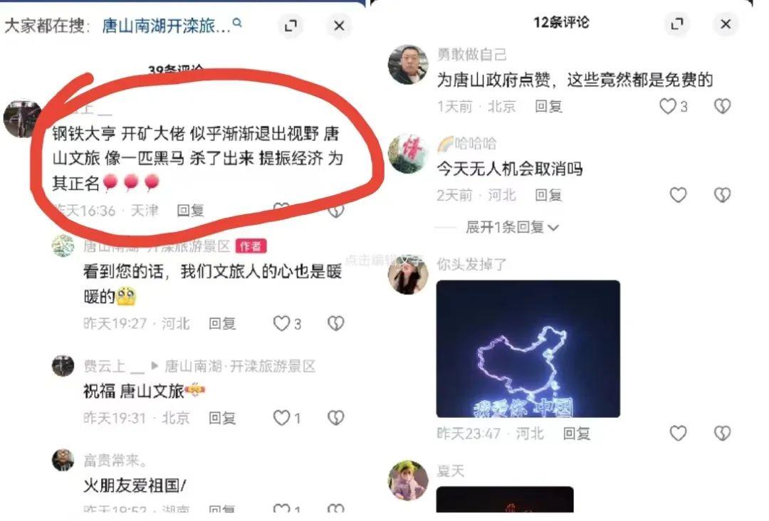Close the left comments panel
The height and width of the screenshot is (521, 769).
point(339,26)
